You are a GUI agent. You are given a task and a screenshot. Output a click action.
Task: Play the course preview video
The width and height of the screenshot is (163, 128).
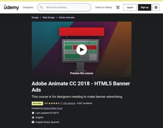tap(82, 50)
